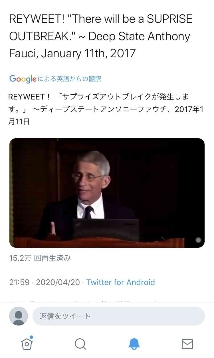The height and width of the screenshot is (358, 214).
Task: Go to the Home timeline tab
Action: 27,343
